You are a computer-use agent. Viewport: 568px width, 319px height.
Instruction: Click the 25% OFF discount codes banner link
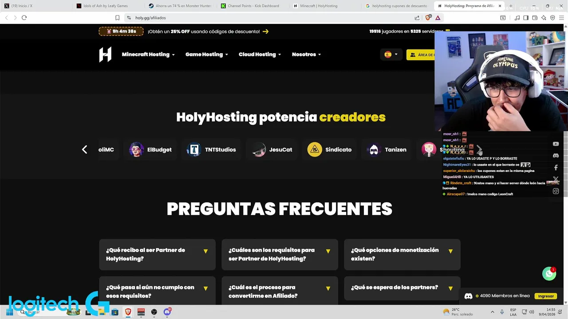pos(208,31)
